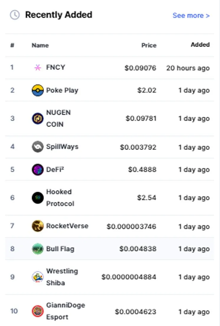Click the RocketVerse price $0.000003746

(131, 226)
